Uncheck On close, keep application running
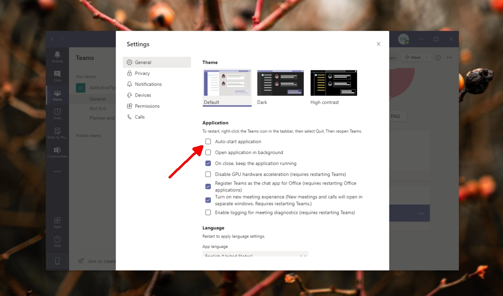 point(208,163)
